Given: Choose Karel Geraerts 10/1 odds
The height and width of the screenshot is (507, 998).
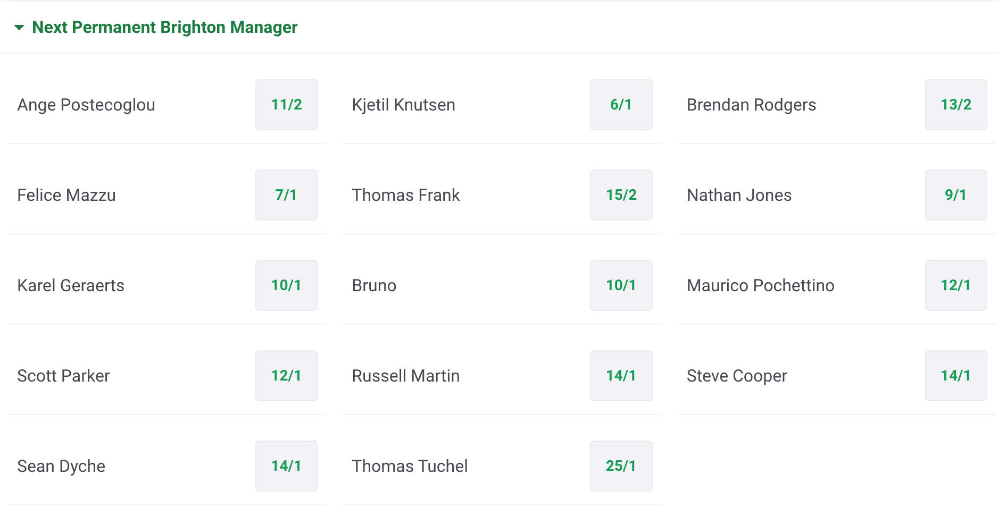Looking at the screenshot, I should pos(286,285).
